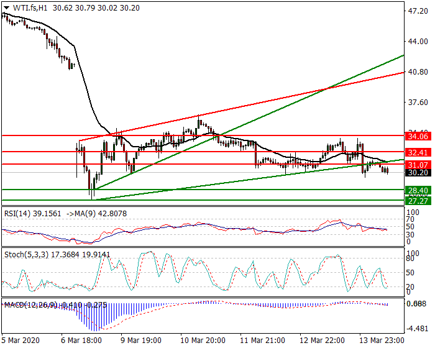Screen dimensions: 435x348
Task: Open the chart menu triangle beside WTI.fs
Action: (x=6, y=8)
